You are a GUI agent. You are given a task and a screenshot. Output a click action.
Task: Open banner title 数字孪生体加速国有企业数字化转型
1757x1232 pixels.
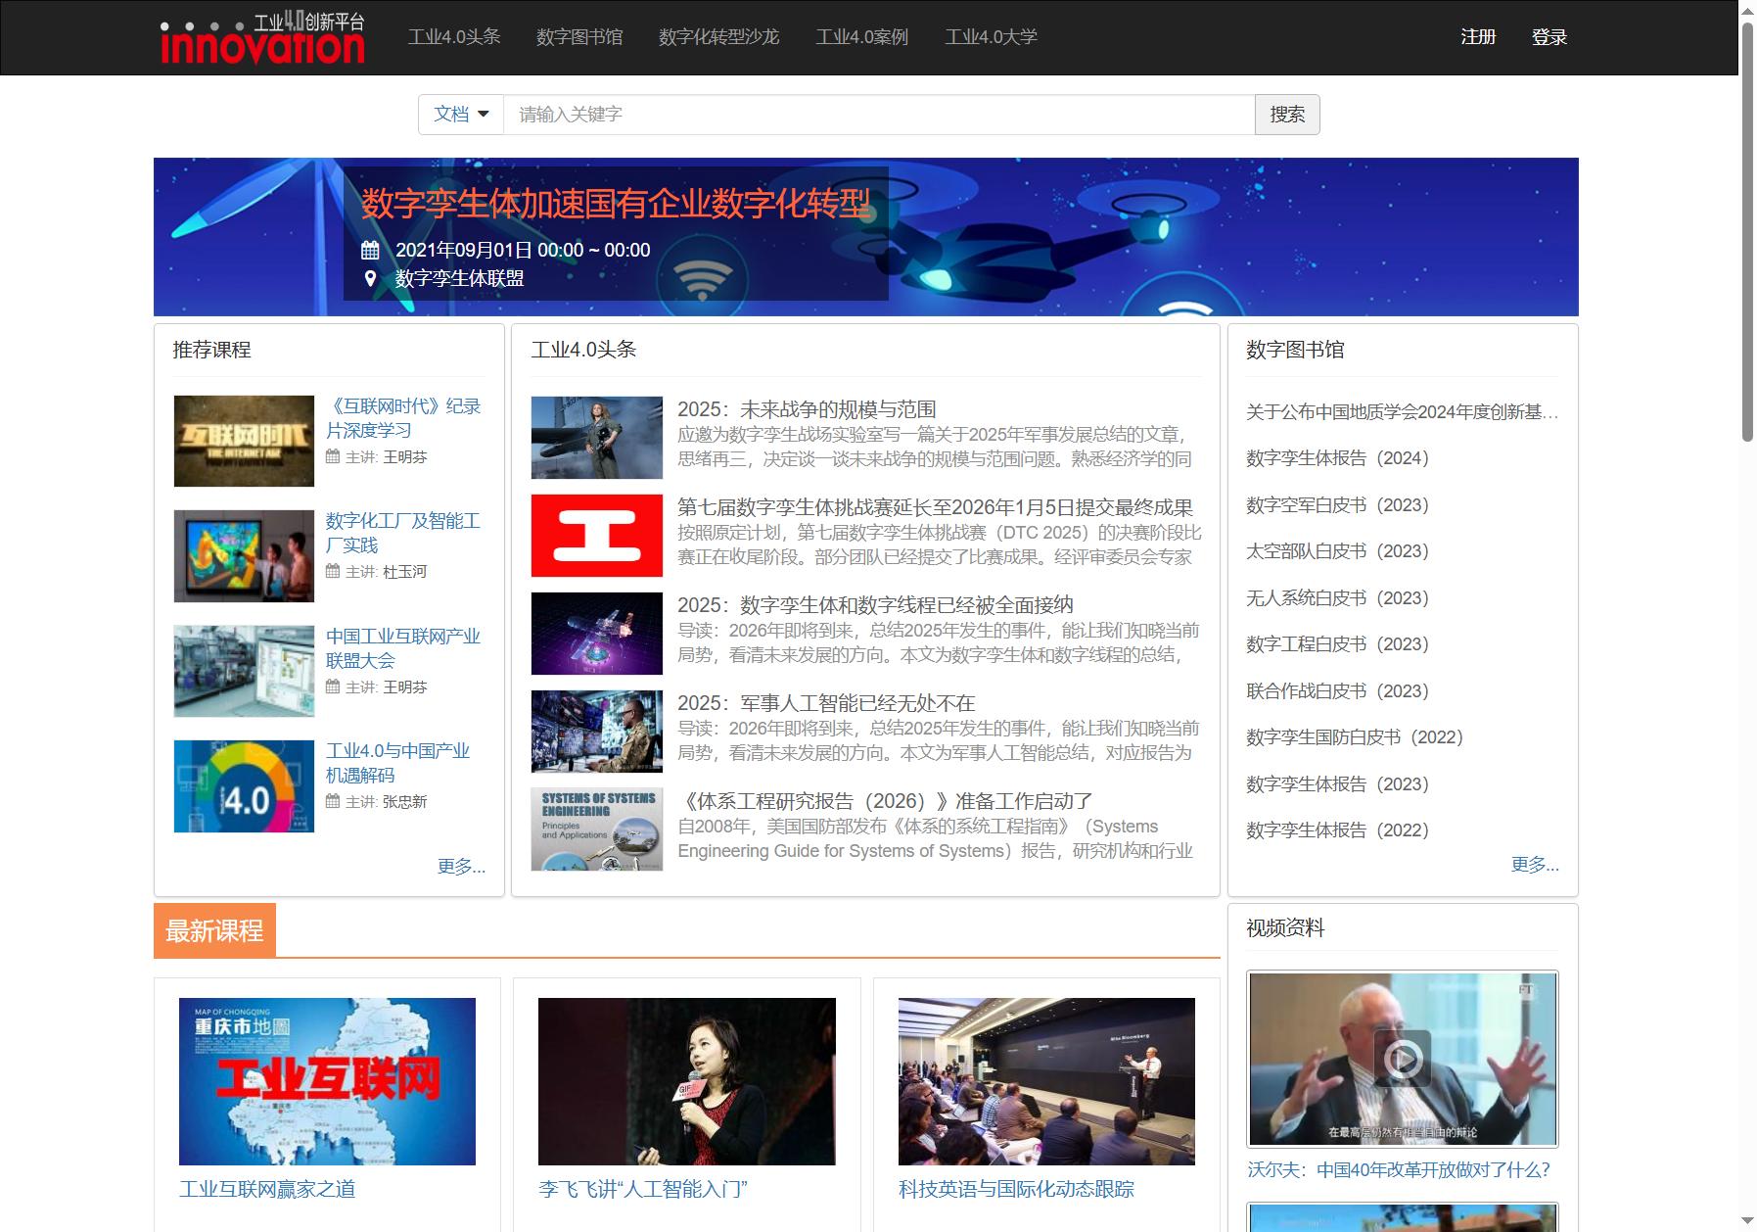[x=616, y=204]
